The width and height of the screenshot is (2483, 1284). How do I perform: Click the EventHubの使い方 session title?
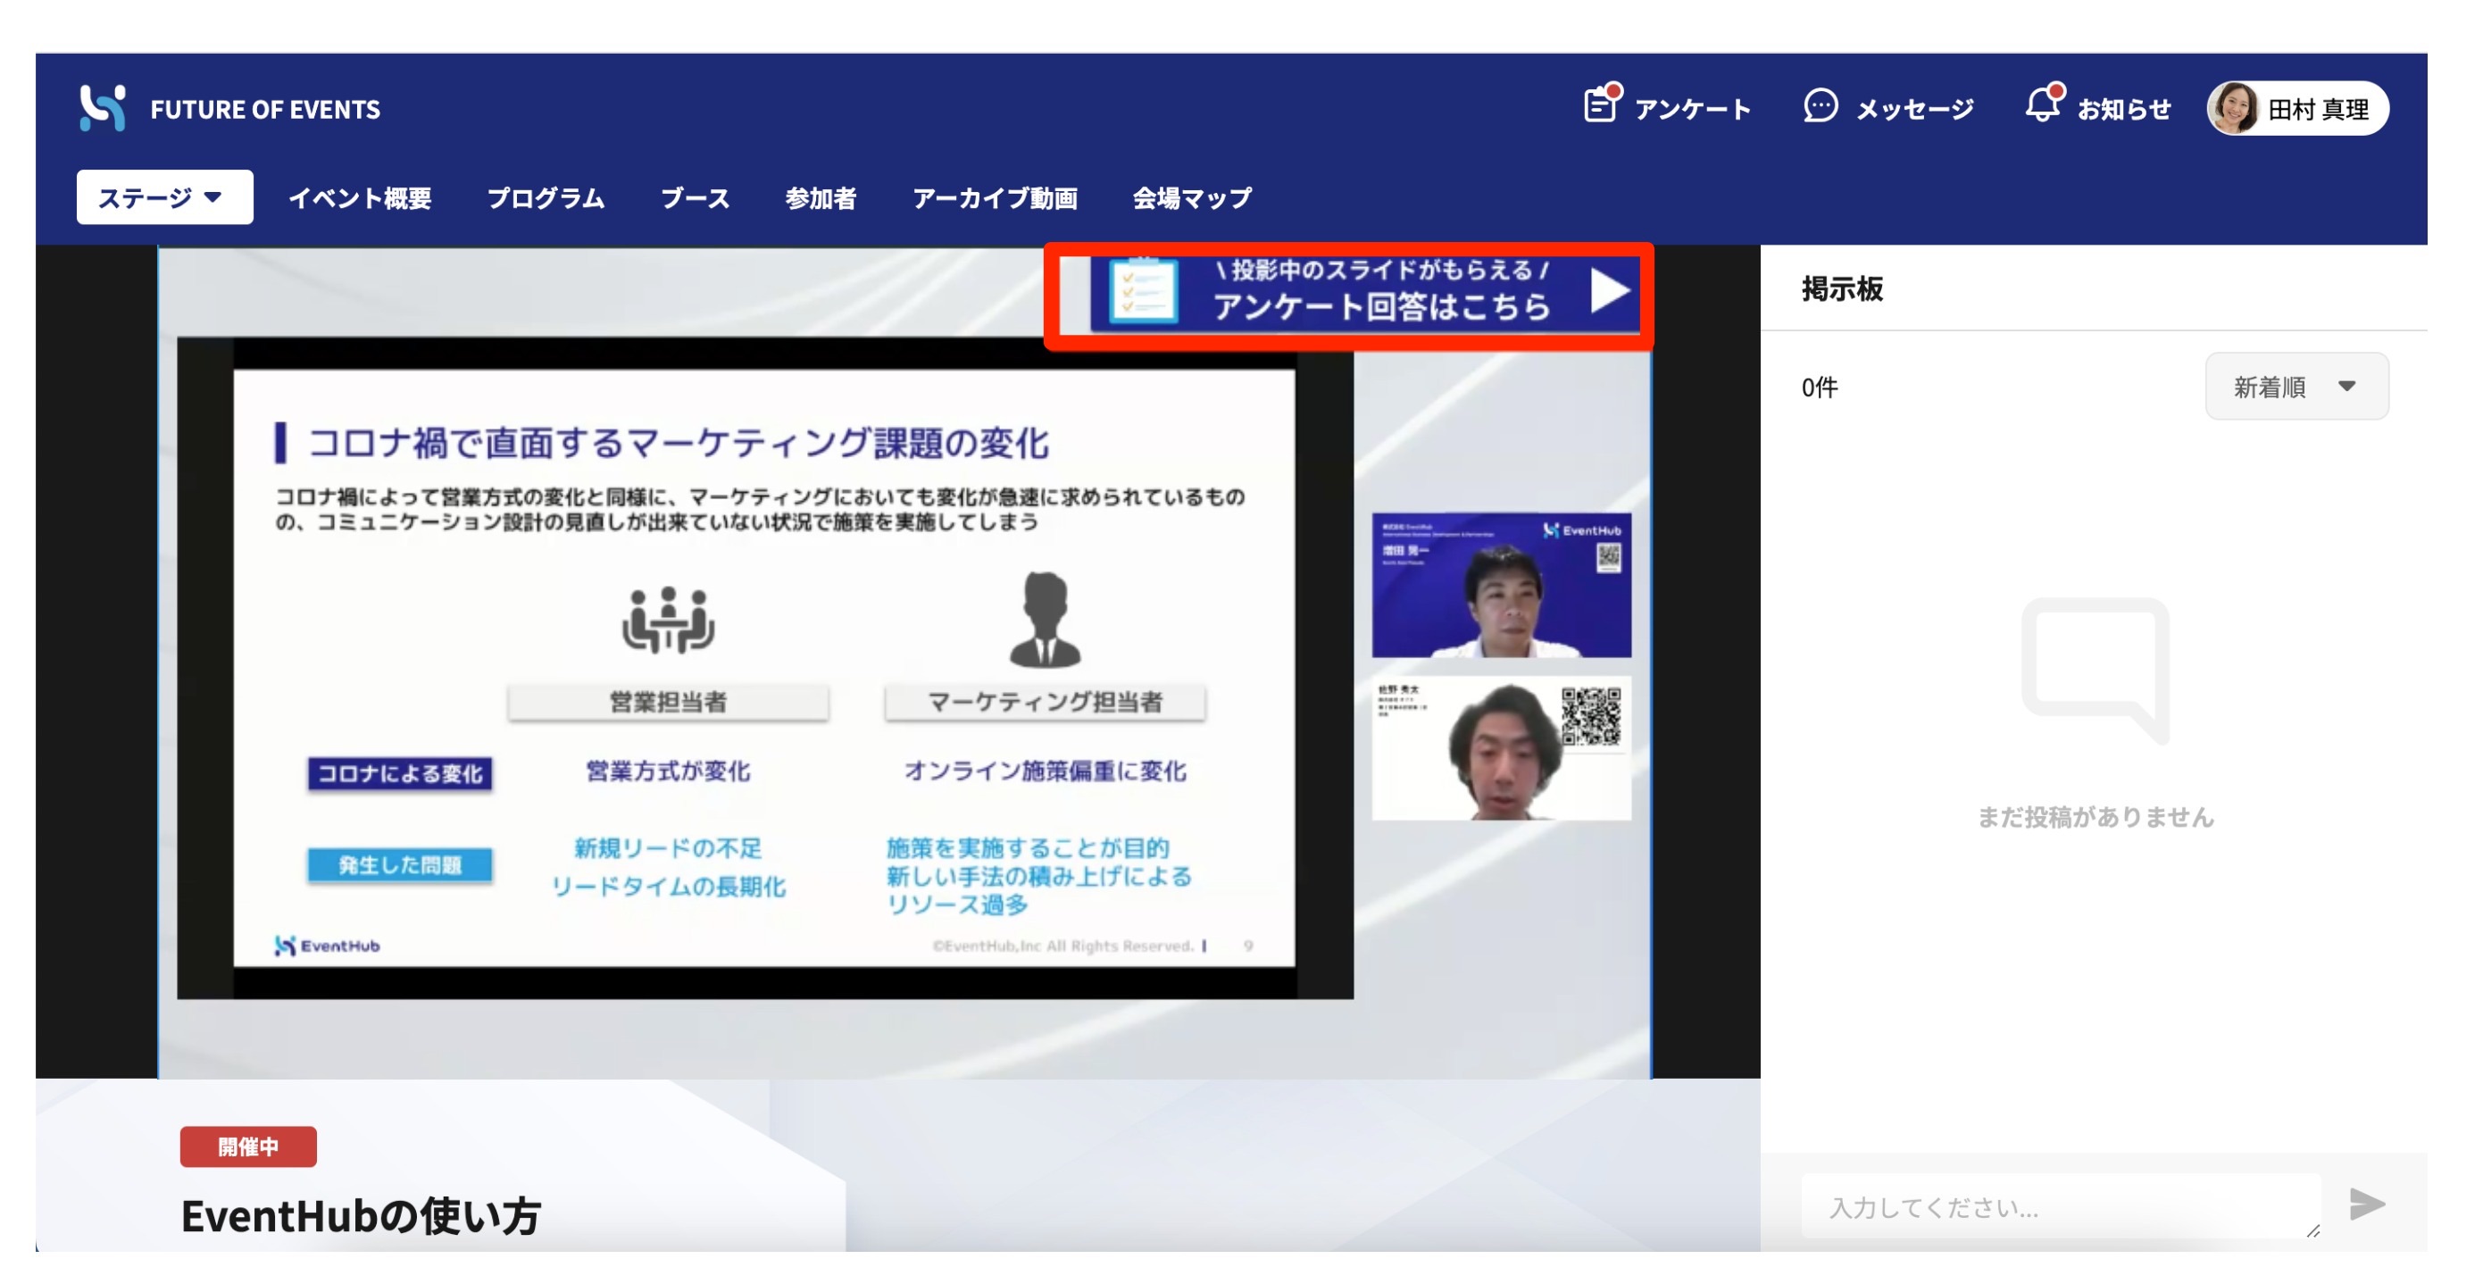361,1214
